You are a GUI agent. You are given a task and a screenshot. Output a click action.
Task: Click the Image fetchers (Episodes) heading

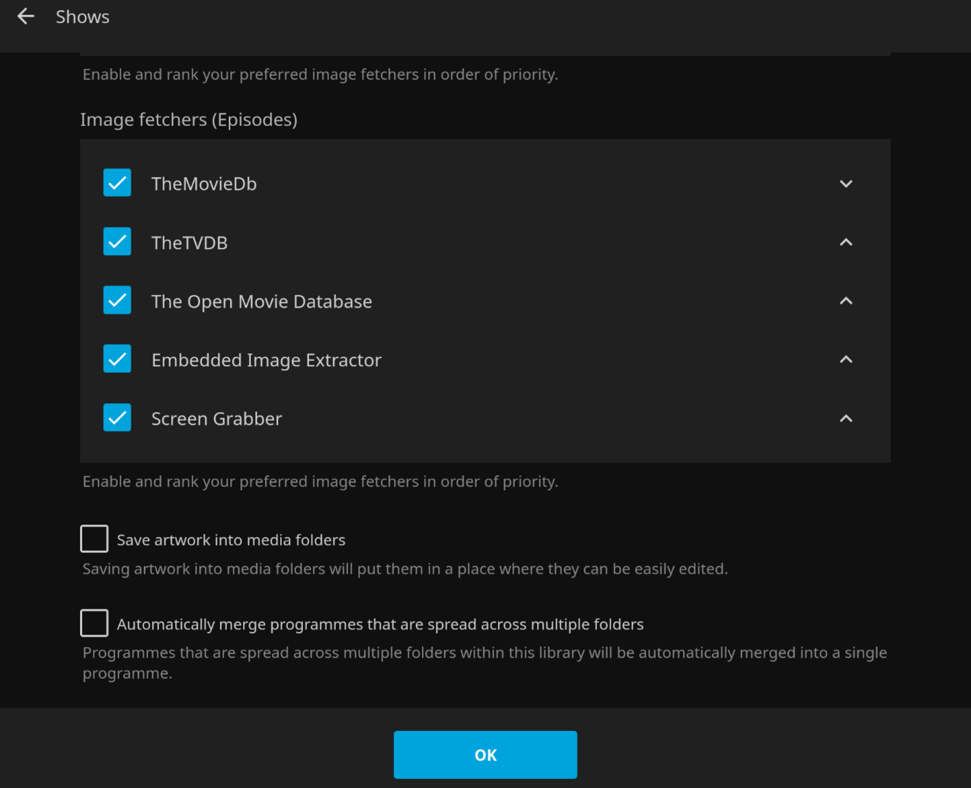click(188, 120)
